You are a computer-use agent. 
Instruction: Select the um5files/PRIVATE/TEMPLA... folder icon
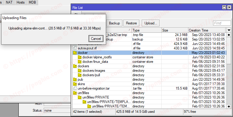pyautogui.click(x=84, y=102)
